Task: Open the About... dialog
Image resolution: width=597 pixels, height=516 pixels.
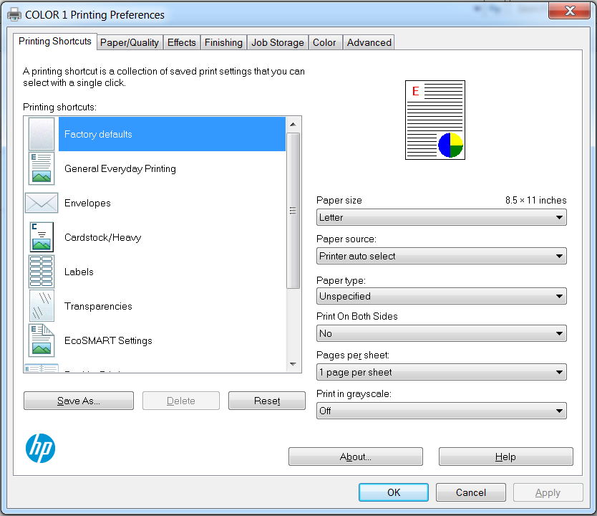Action: (x=356, y=457)
